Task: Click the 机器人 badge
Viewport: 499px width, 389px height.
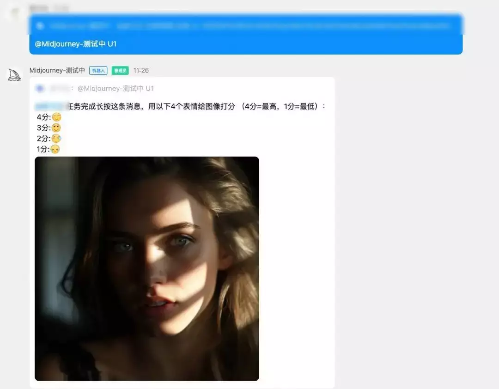Action: pos(98,71)
